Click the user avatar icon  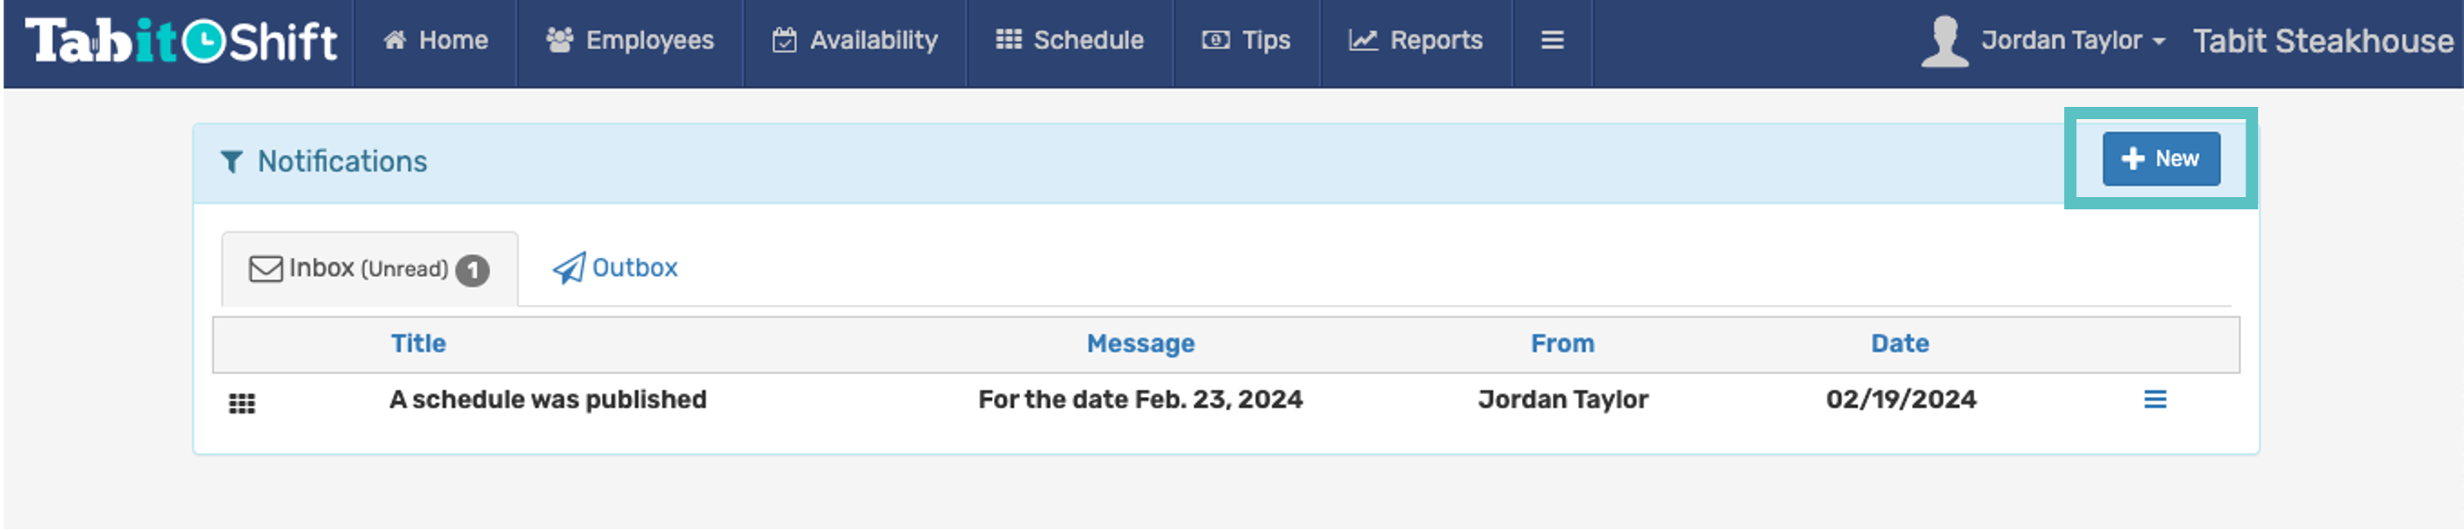(x=1944, y=41)
